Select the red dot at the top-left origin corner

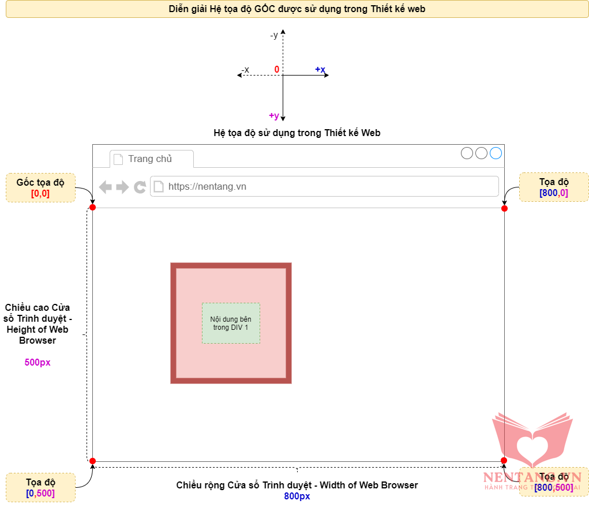(x=92, y=207)
